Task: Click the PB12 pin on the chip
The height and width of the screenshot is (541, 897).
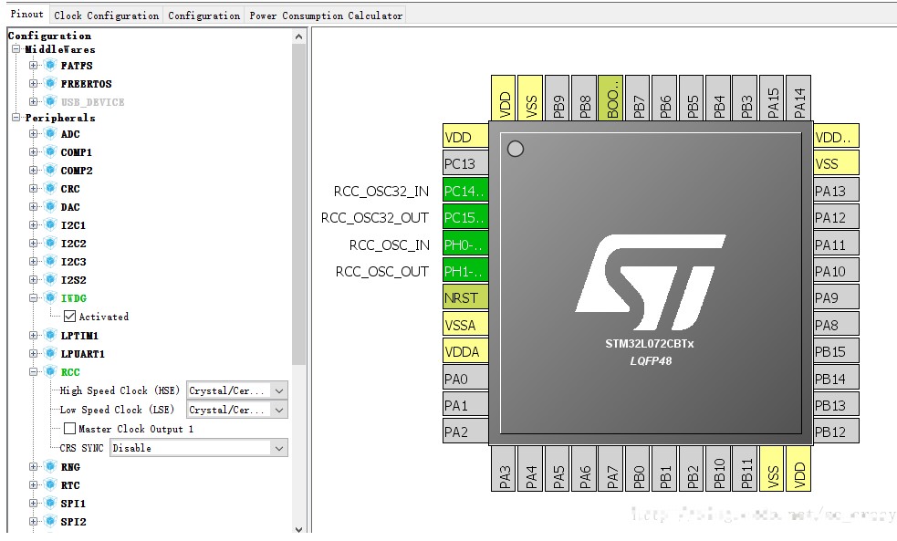Action: click(x=836, y=432)
